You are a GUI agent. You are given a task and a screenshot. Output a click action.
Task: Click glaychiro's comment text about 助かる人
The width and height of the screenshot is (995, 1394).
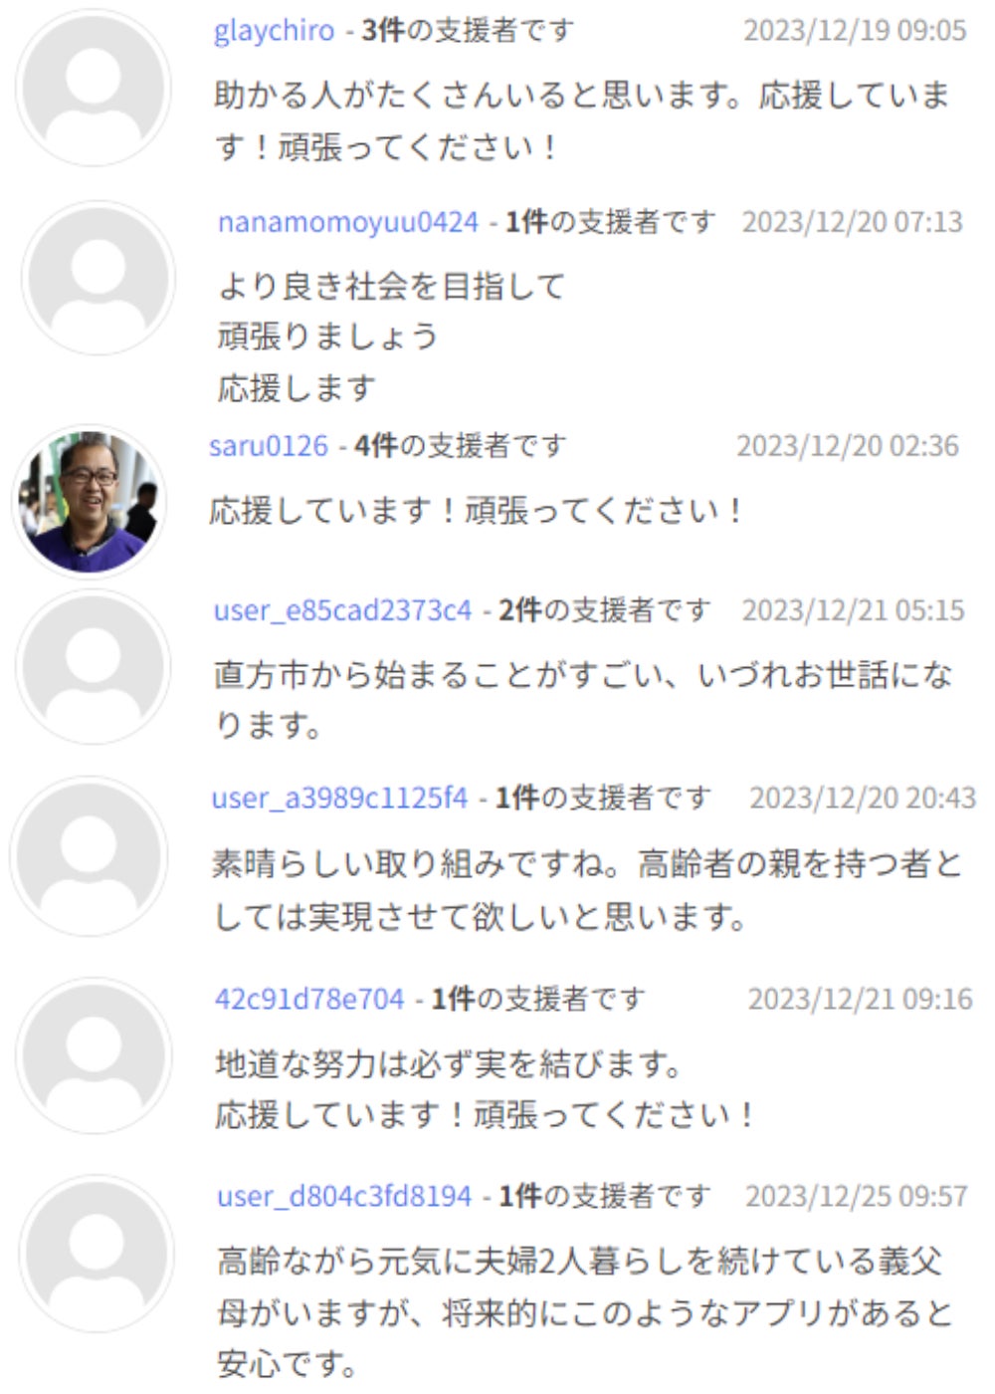click(x=583, y=121)
